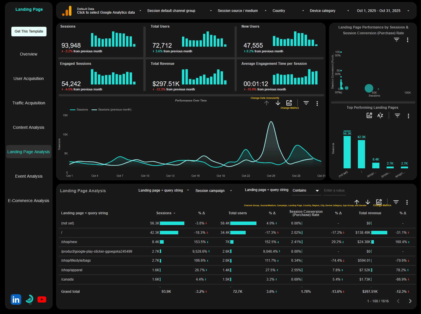This screenshot has height=314, width=421.
Task: Toggle the Sessions legend on the line chart
Action: point(79,109)
